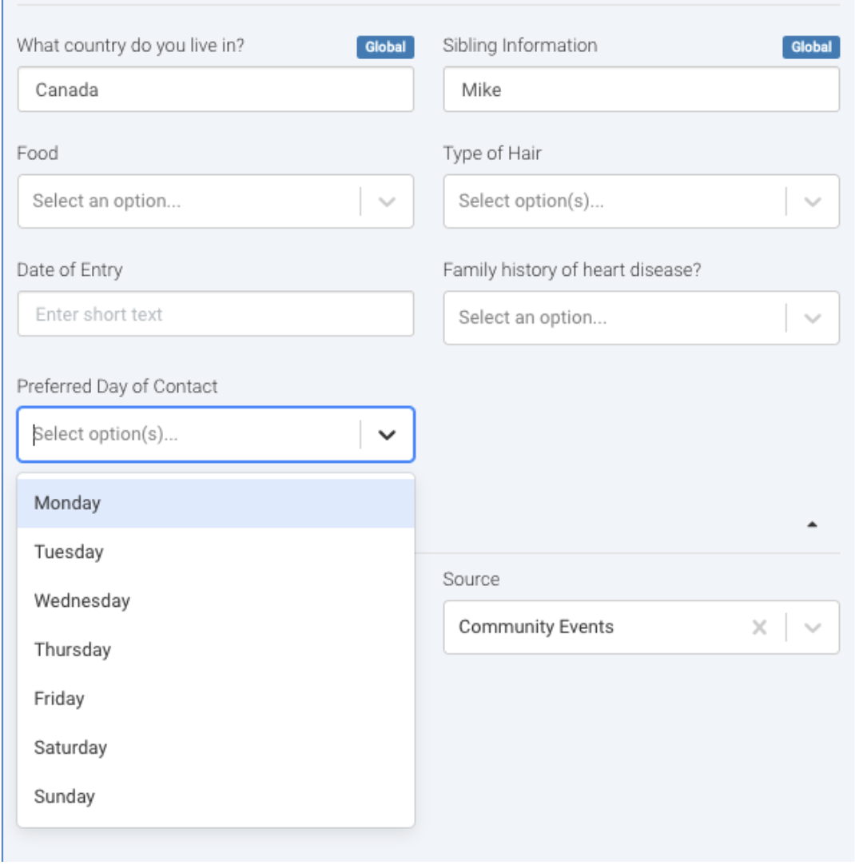
Task: Open the Source dropdown chevron
Action: [813, 628]
